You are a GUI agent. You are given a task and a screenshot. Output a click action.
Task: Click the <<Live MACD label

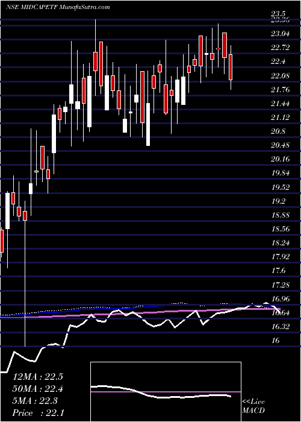click(253, 406)
